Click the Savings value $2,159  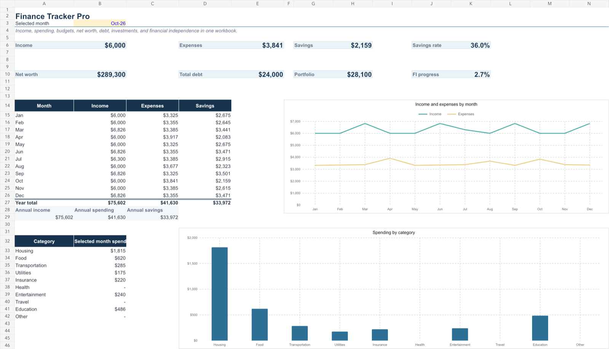click(x=353, y=45)
